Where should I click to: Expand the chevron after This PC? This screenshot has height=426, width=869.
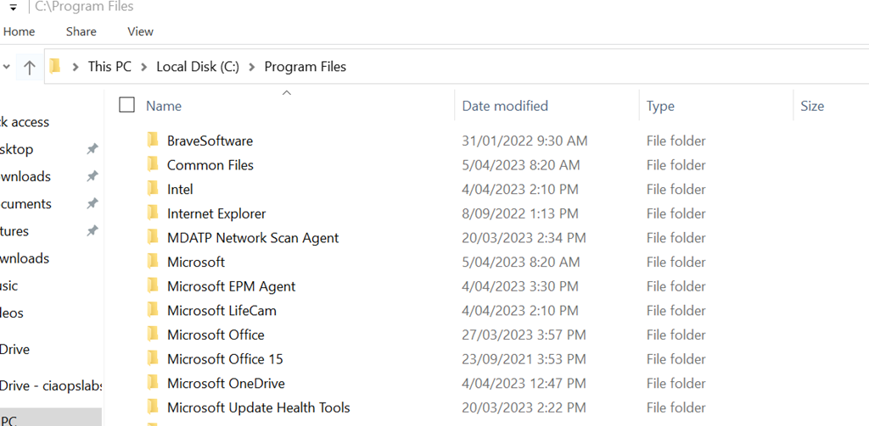click(x=144, y=67)
